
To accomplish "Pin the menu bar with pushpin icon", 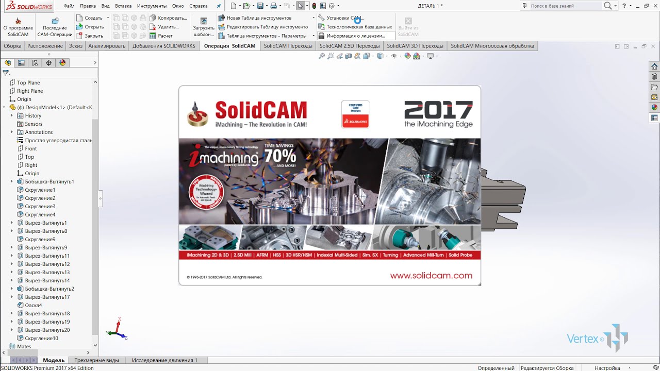I will (219, 6).
